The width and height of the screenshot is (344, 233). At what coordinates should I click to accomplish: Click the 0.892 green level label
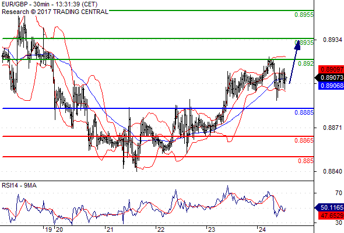coord(306,63)
